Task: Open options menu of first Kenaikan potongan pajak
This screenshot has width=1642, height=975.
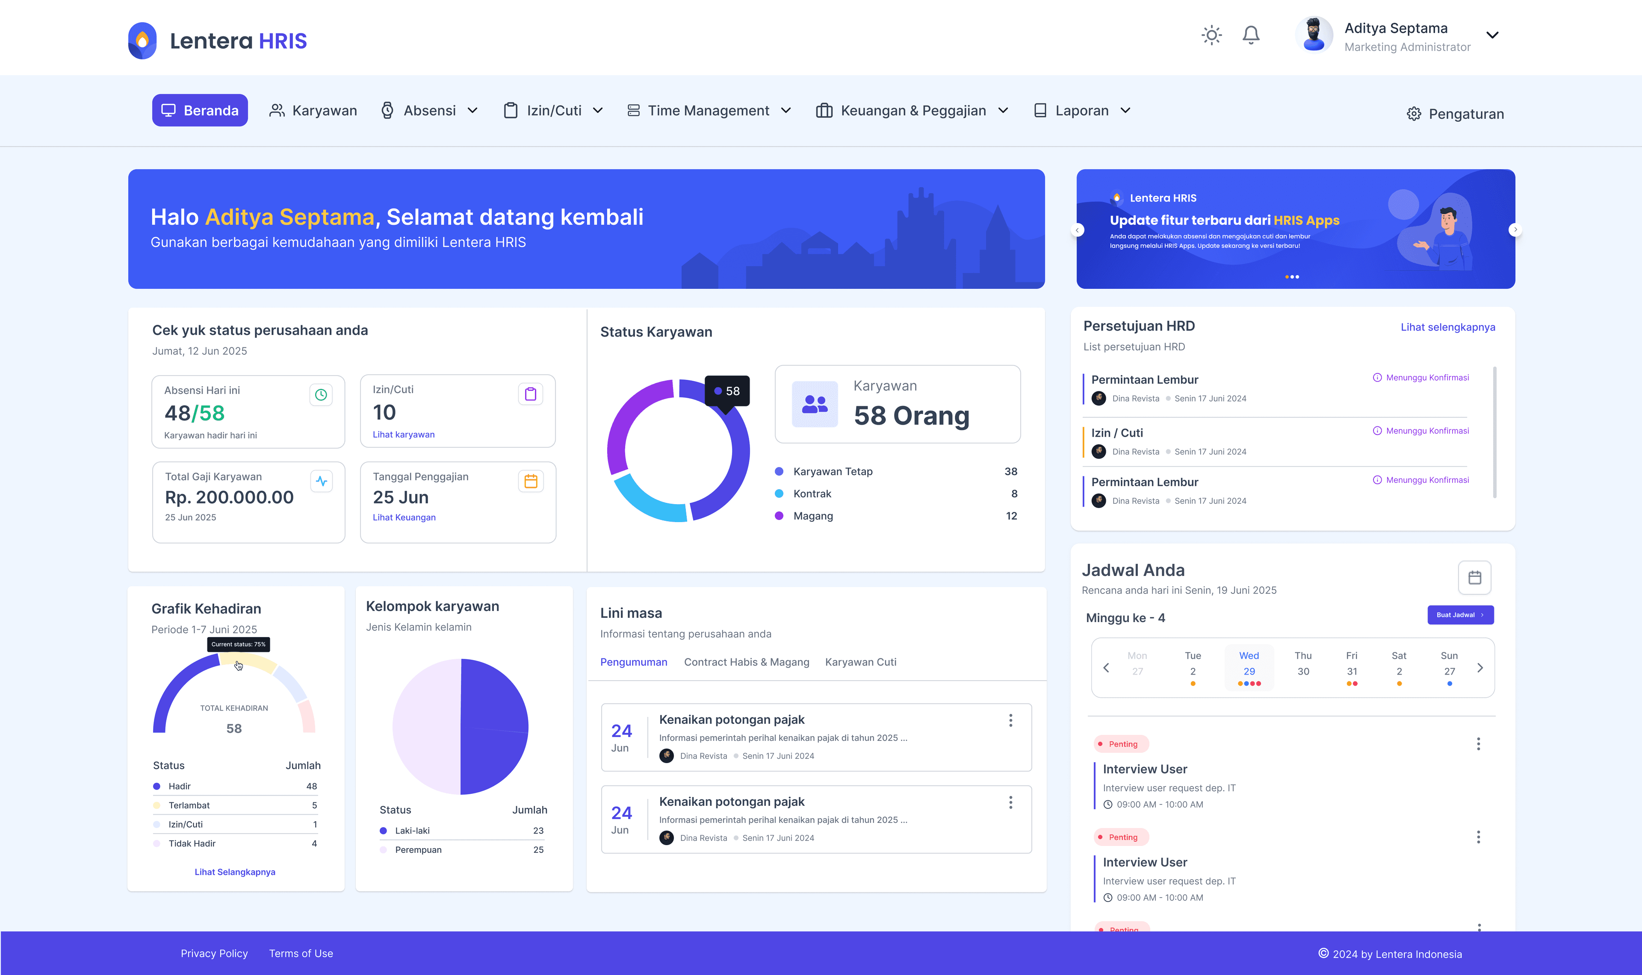Action: click(1010, 721)
